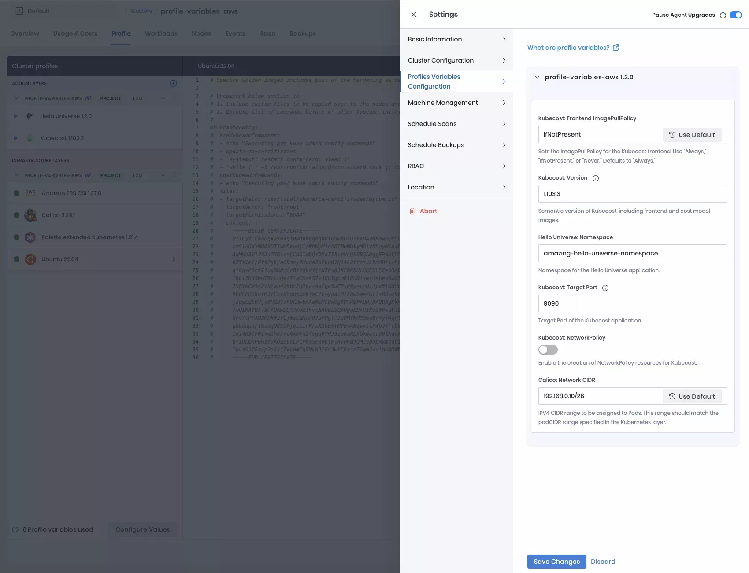The height and width of the screenshot is (573, 749).
Task: Click the Ubuntu 22.04 pack icon
Action: [30, 259]
